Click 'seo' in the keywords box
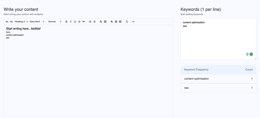 coord(185,26)
